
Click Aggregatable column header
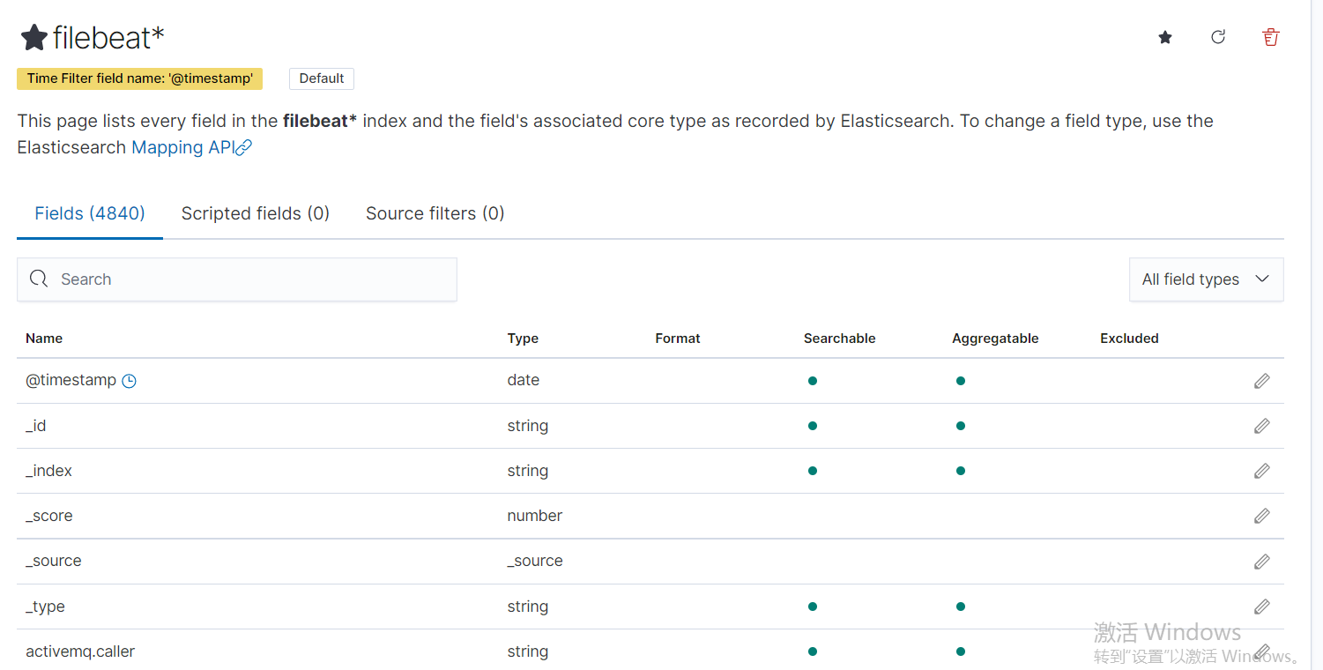click(x=995, y=339)
